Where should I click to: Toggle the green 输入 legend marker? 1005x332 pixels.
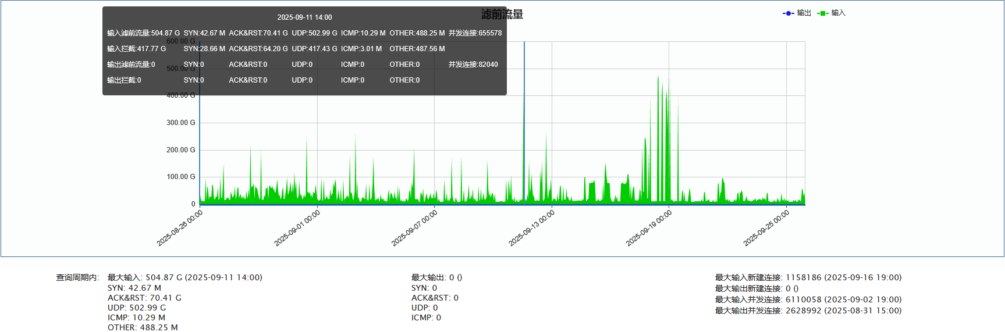[822, 13]
